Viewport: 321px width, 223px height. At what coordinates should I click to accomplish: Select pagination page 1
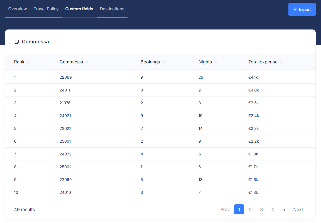pyautogui.click(x=239, y=209)
